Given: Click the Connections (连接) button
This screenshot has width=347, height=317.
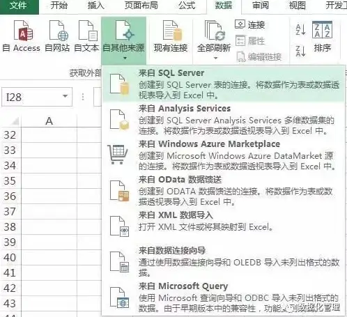Looking at the screenshot, I should point(250,24).
